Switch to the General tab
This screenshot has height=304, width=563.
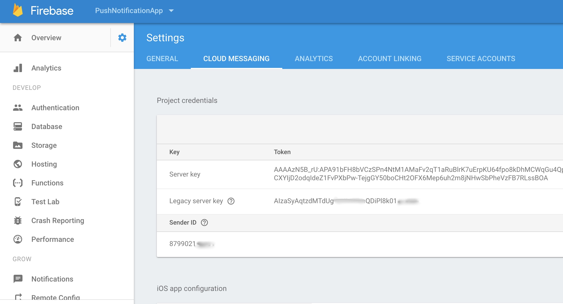(162, 59)
